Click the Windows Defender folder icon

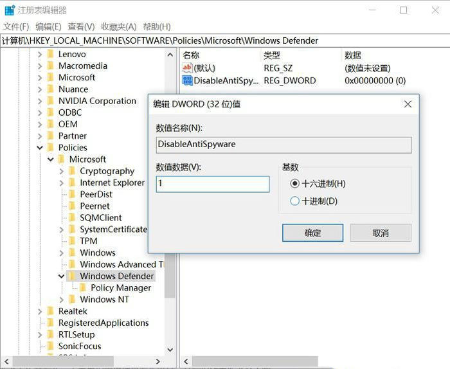pos(72,276)
